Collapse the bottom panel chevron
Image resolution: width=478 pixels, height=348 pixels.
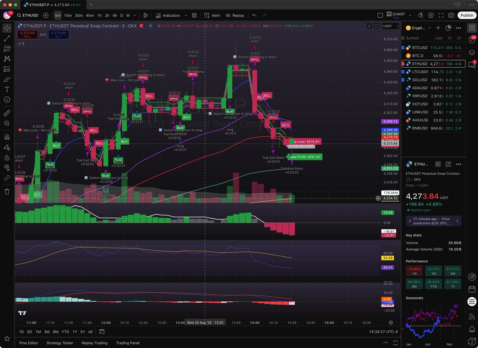(385, 343)
